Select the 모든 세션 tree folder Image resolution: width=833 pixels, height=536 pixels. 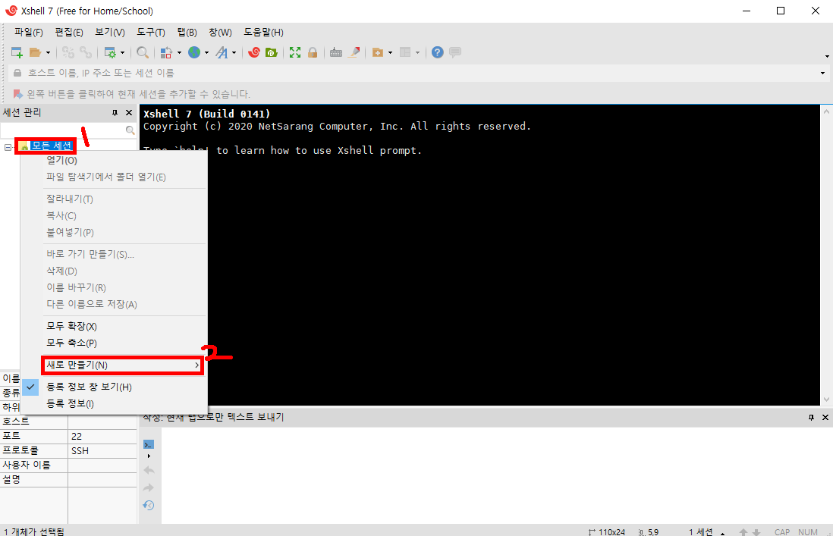52,146
